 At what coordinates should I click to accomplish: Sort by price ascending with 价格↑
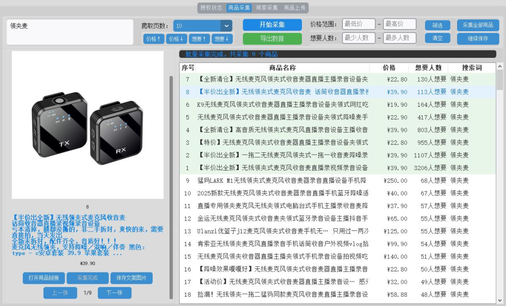154,39
